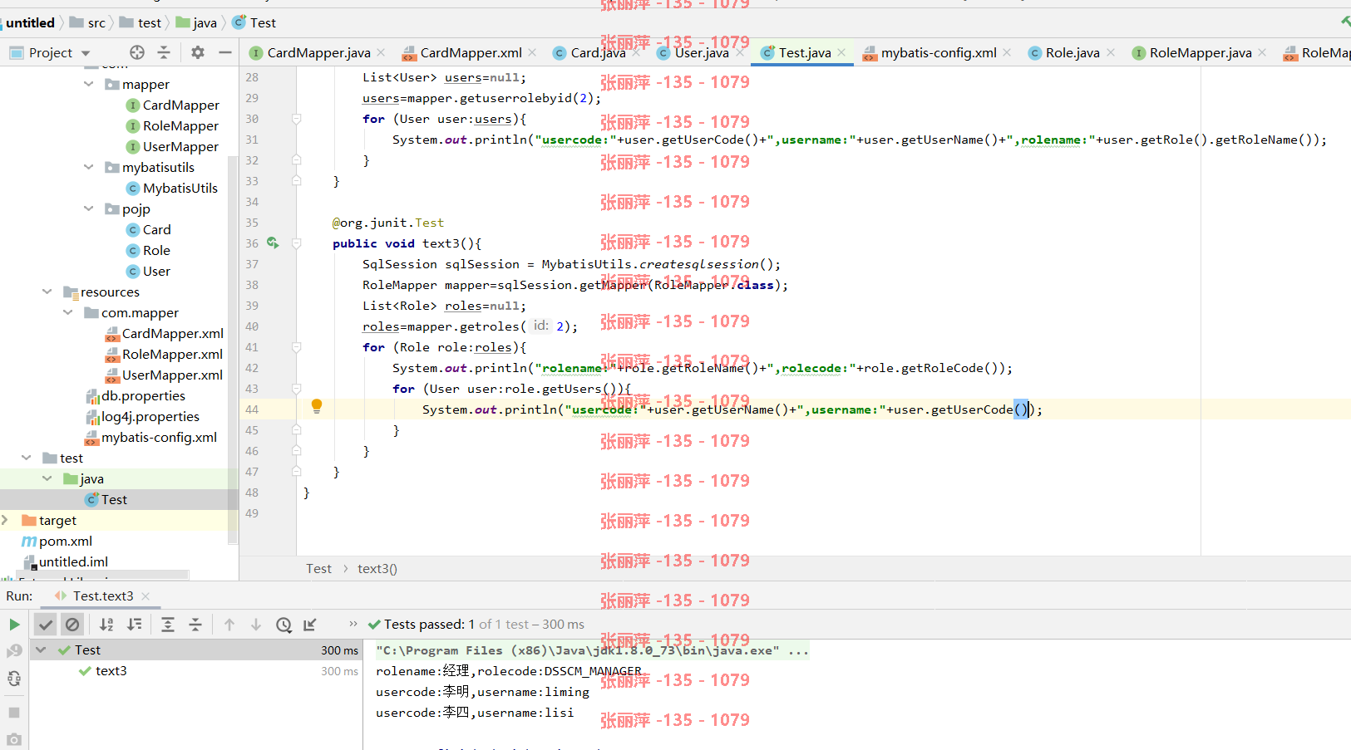This screenshot has height=750, width=1351.
Task: Collapse the mapper package
Action: [89, 84]
